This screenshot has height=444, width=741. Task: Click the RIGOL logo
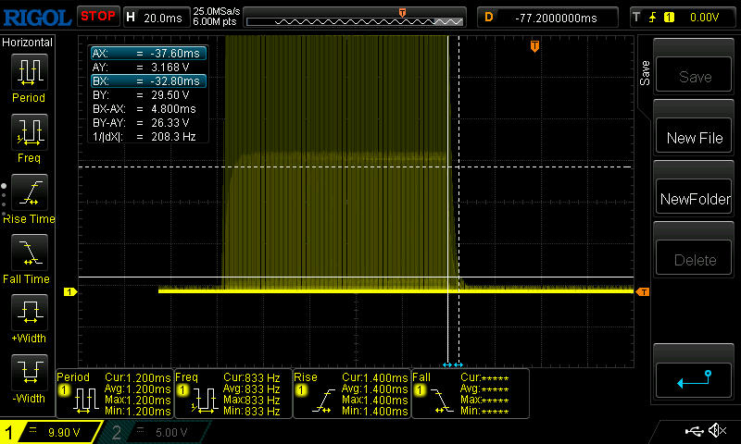[x=37, y=18]
